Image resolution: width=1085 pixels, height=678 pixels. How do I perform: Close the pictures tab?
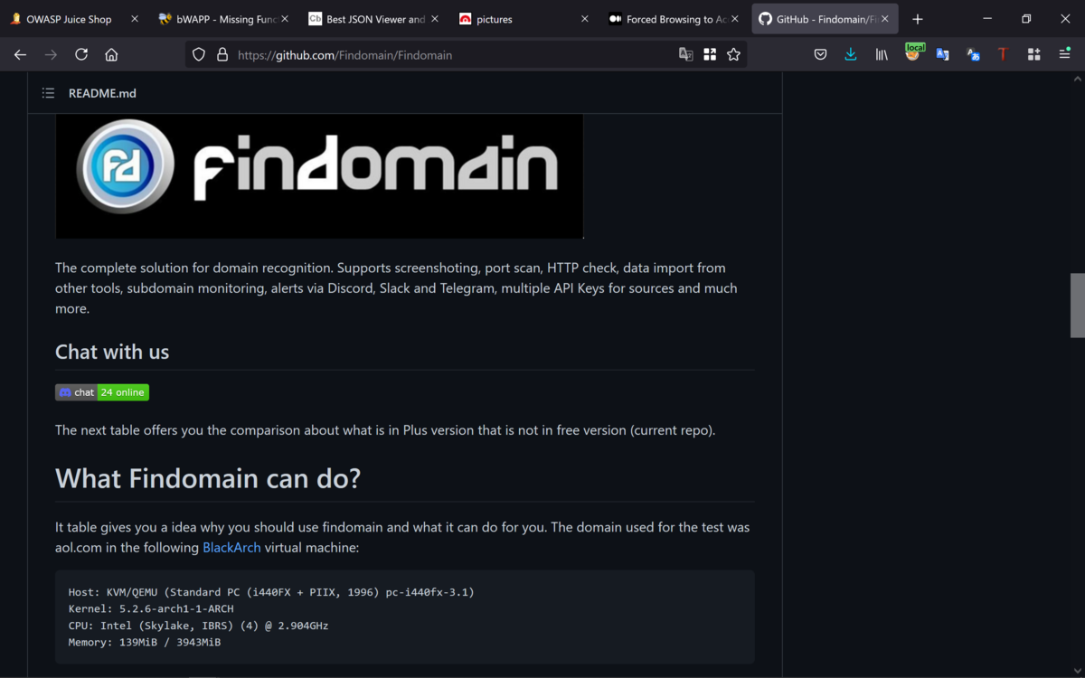[x=585, y=19]
